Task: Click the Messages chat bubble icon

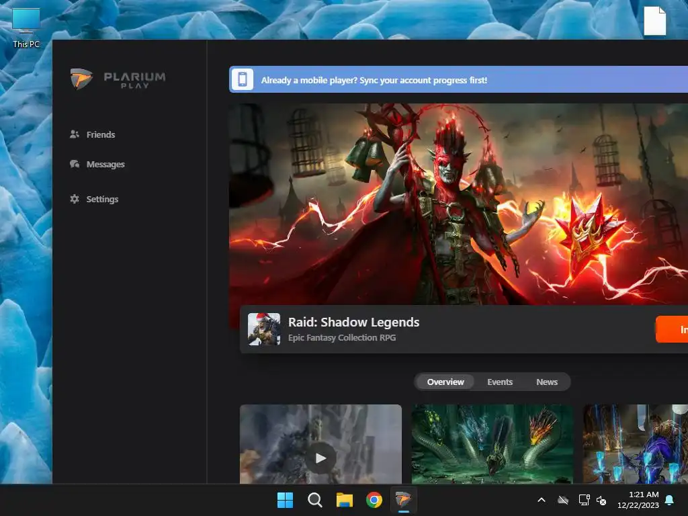Action: (75, 164)
